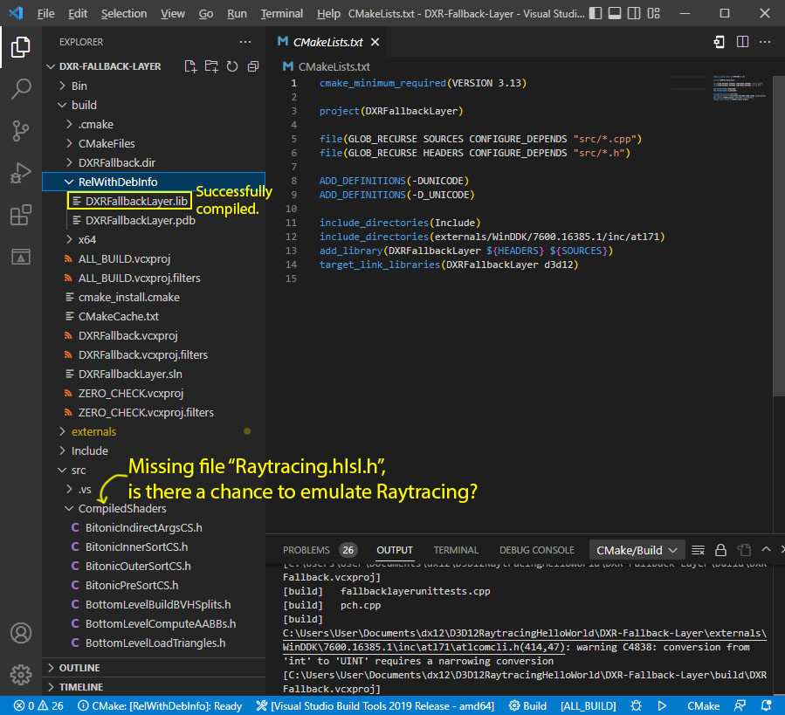785x715 pixels.
Task: Create a new folder in Explorer
Action: [211, 66]
